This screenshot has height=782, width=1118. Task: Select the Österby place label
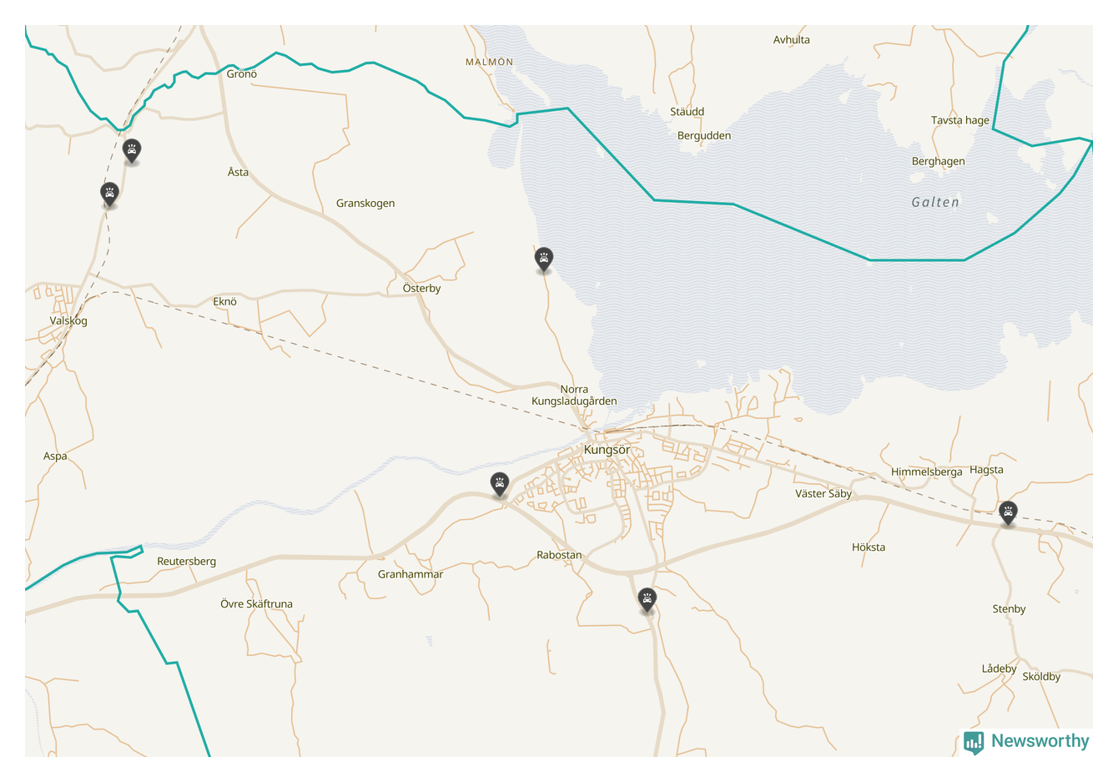[421, 288]
